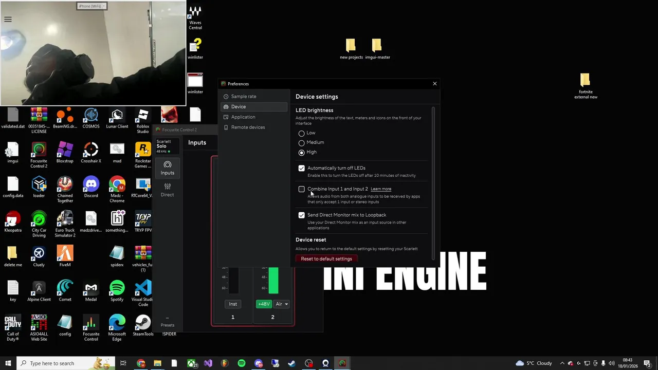Open Visual Studio Code desktop shortcut
This screenshot has height=370, width=658.
point(143,293)
